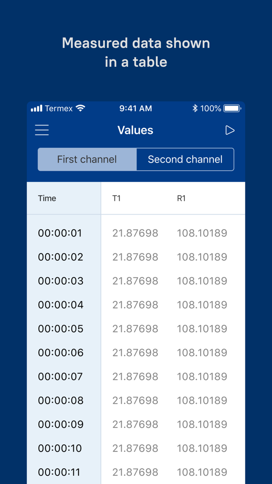Click T1 value in 00:00:09 row
Viewport: 272px width, 484px height.
click(135, 424)
